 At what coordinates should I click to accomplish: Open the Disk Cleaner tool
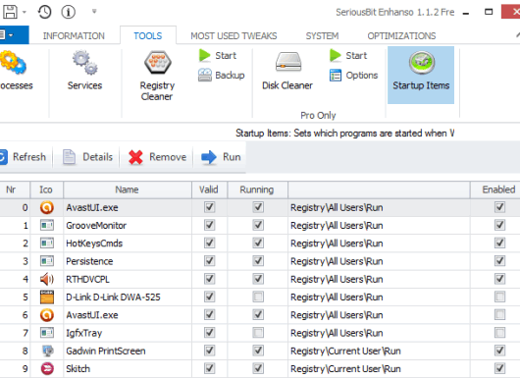pos(287,71)
